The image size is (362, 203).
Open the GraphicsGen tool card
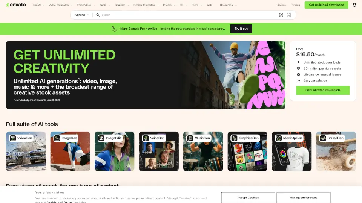[247, 151]
